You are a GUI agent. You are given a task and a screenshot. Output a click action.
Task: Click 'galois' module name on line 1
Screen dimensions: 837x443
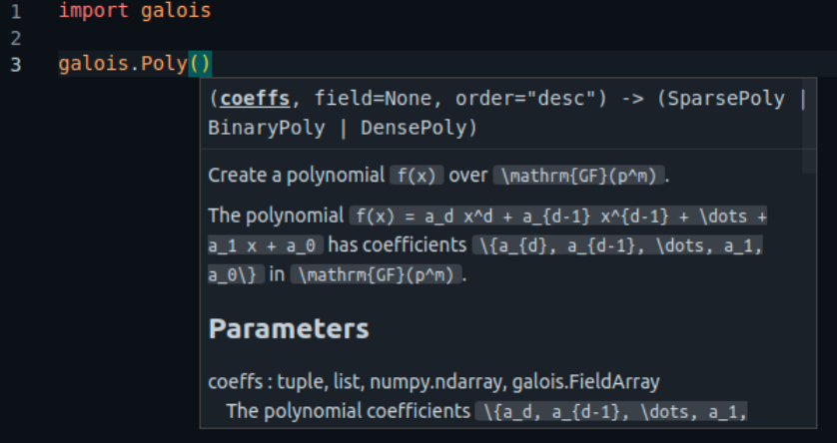[176, 11]
